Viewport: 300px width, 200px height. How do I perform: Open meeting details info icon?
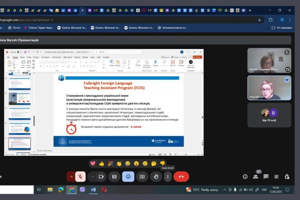[x=245, y=176]
